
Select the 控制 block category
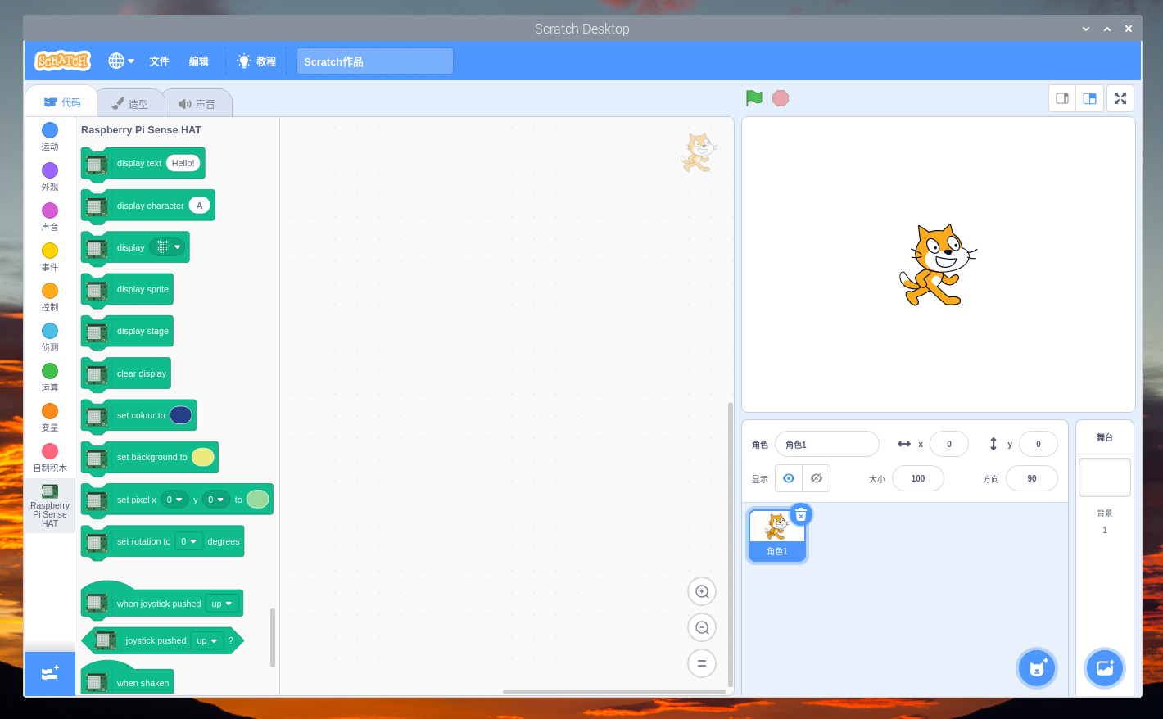tap(50, 296)
